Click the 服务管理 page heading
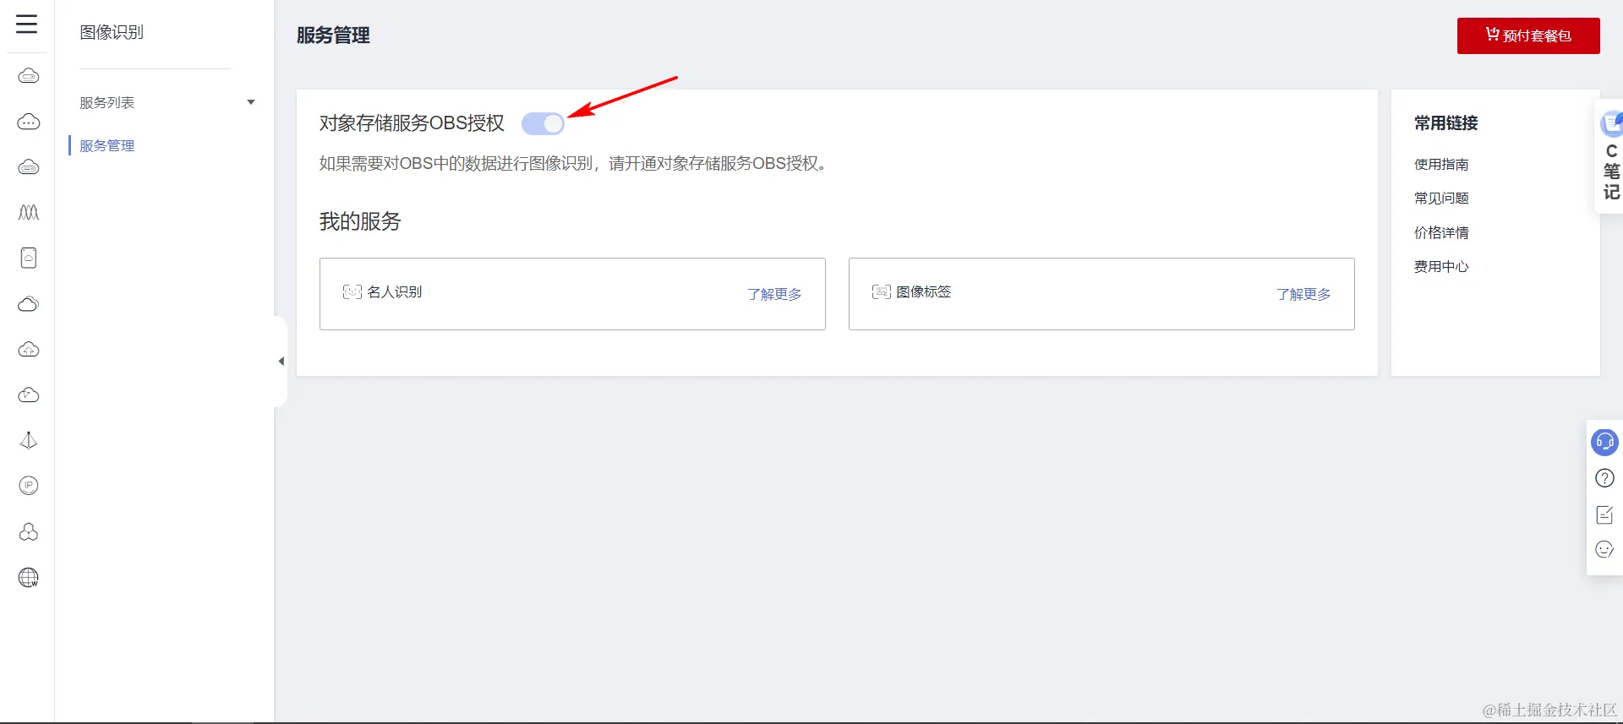 [333, 35]
